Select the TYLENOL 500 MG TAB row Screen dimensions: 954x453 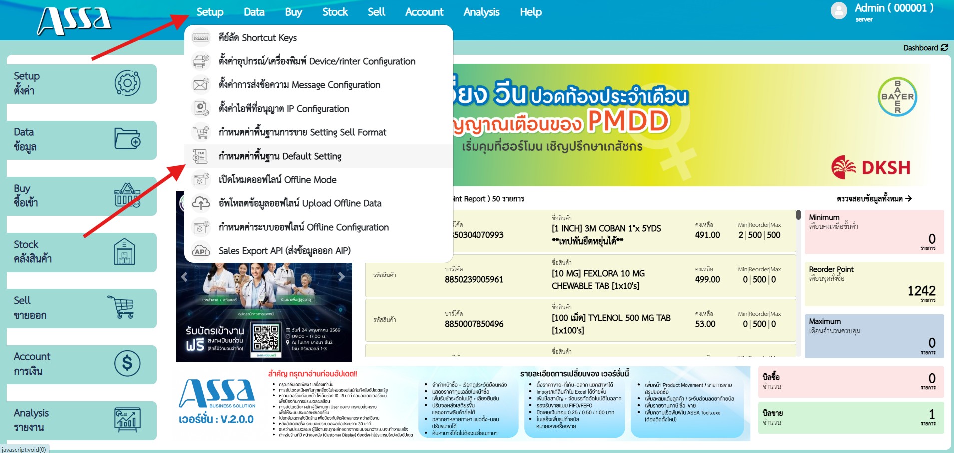pos(580,320)
